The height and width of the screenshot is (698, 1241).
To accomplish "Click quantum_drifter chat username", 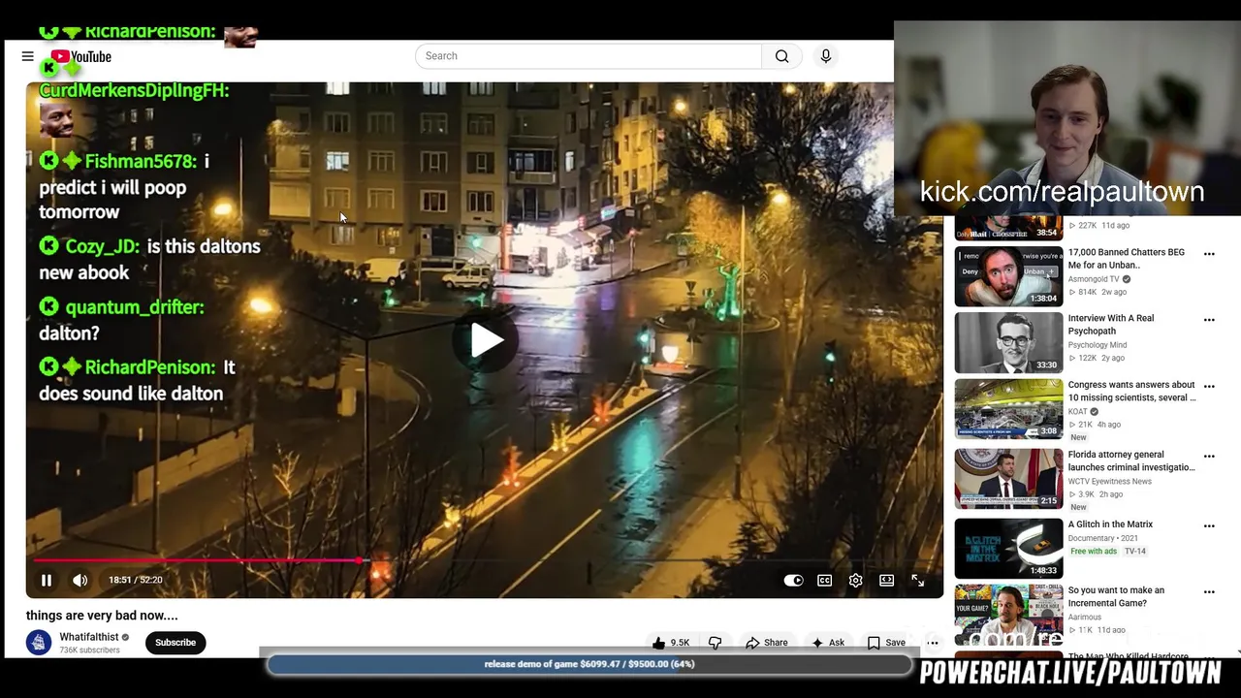I will pyautogui.click(x=134, y=307).
